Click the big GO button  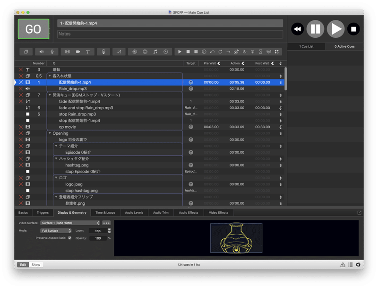(34, 29)
